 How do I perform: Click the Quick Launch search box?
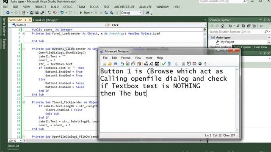pos(223,1)
